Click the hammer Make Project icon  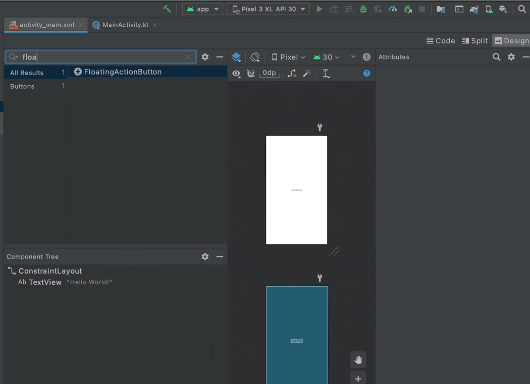click(x=167, y=9)
